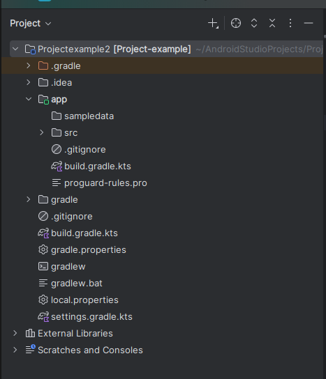The height and width of the screenshot is (379, 326).
Task: Click the gear icon of local.properties
Action: (x=43, y=300)
